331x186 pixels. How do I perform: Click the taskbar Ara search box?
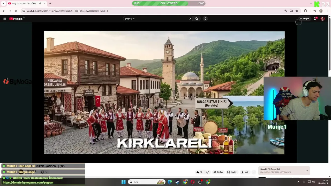(x=147, y=182)
